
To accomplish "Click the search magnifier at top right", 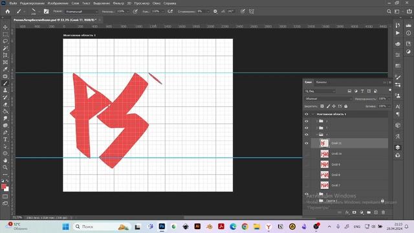I will coord(389,12).
